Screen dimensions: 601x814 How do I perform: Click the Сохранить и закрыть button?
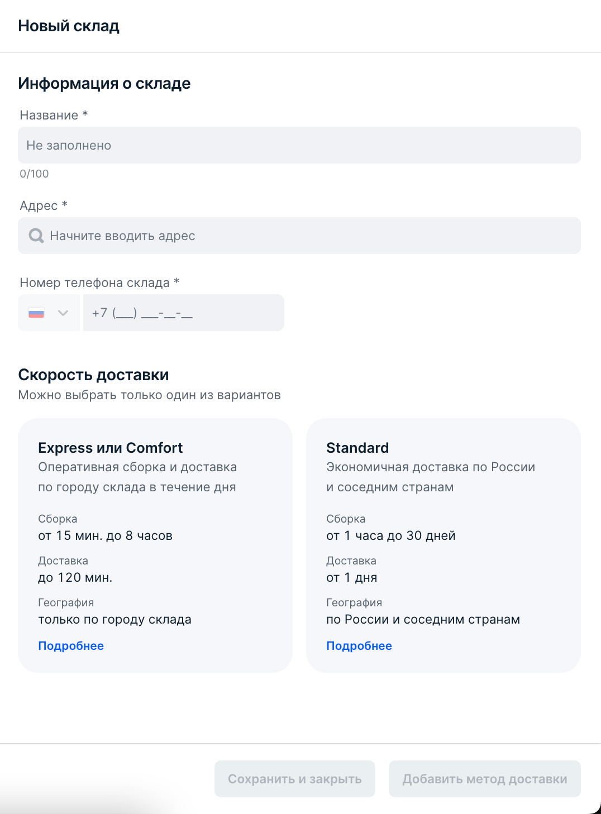coord(295,779)
